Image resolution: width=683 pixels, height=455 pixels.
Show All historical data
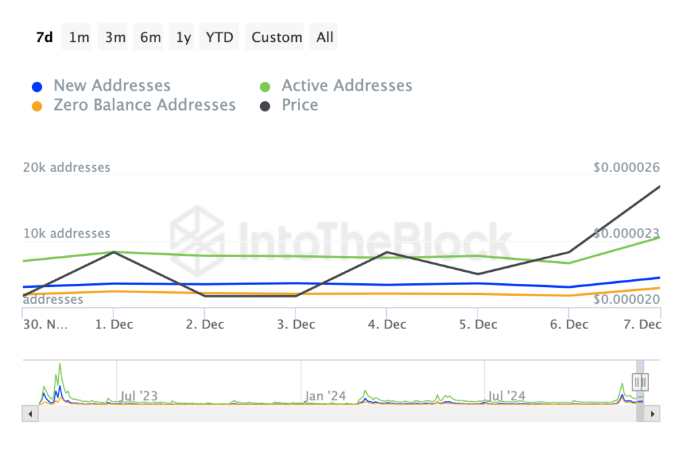click(x=325, y=37)
